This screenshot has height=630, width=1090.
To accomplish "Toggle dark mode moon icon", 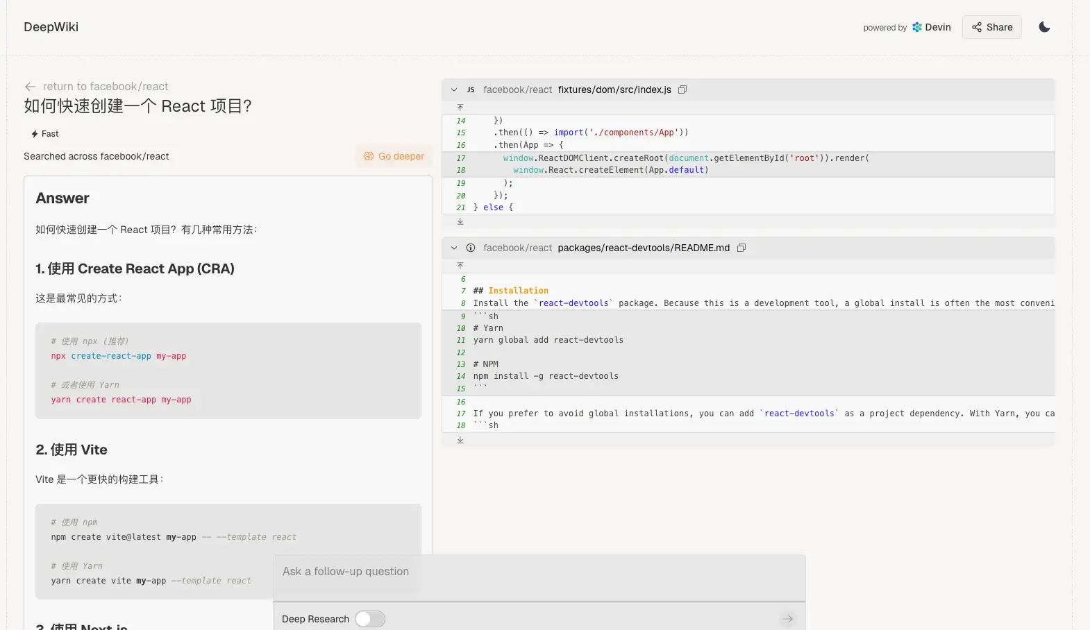I will tap(1044, 27).
